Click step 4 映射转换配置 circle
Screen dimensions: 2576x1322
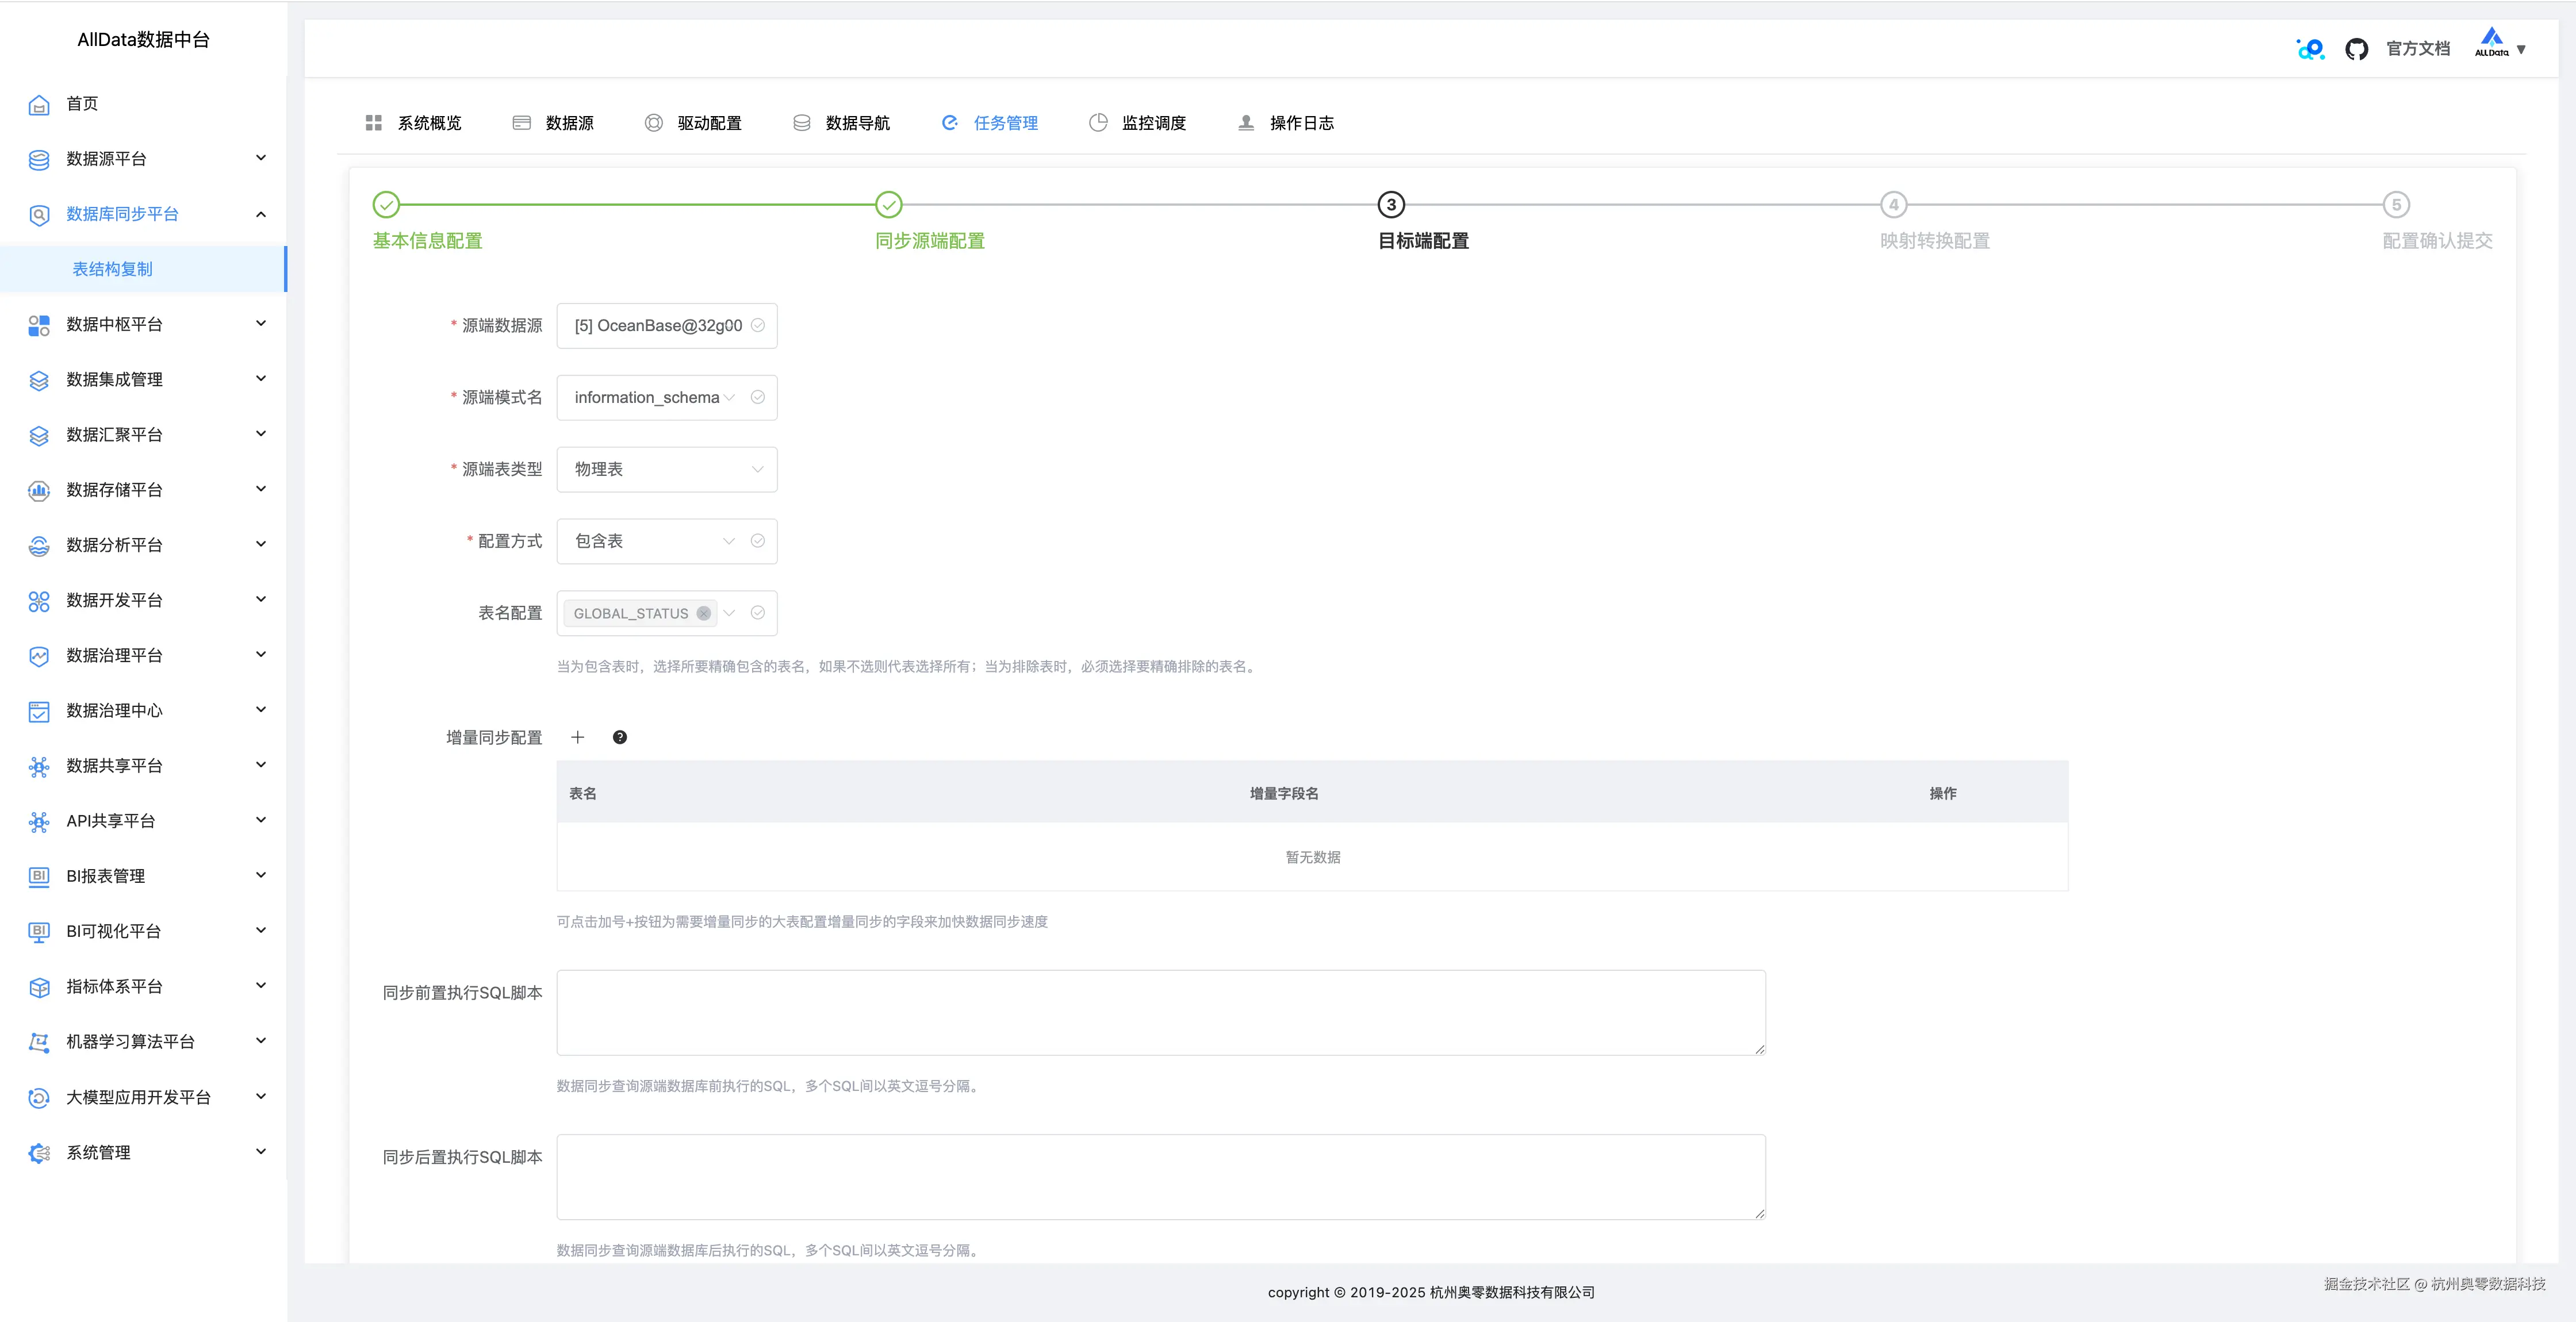(x=1893, y=205)
